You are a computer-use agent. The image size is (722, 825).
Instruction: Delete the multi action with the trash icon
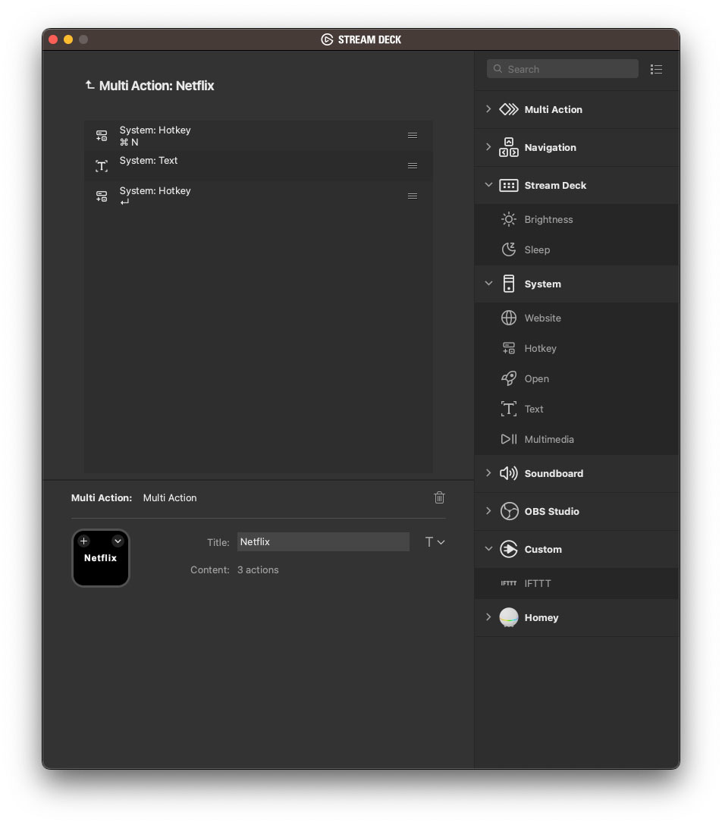439,497
